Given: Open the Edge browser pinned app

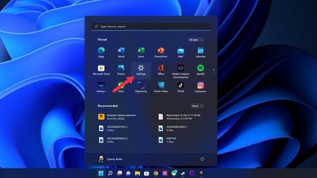Looking at the screenshot, I should pos(101,53).
